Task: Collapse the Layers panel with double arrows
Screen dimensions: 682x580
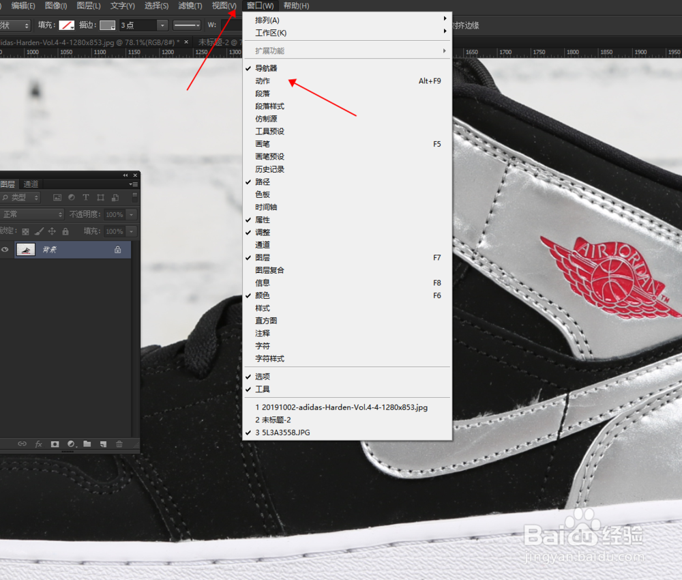Action: pos(125,175)
